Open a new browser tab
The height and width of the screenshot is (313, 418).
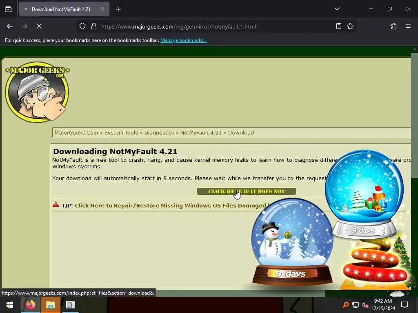[x=118, y=9]
